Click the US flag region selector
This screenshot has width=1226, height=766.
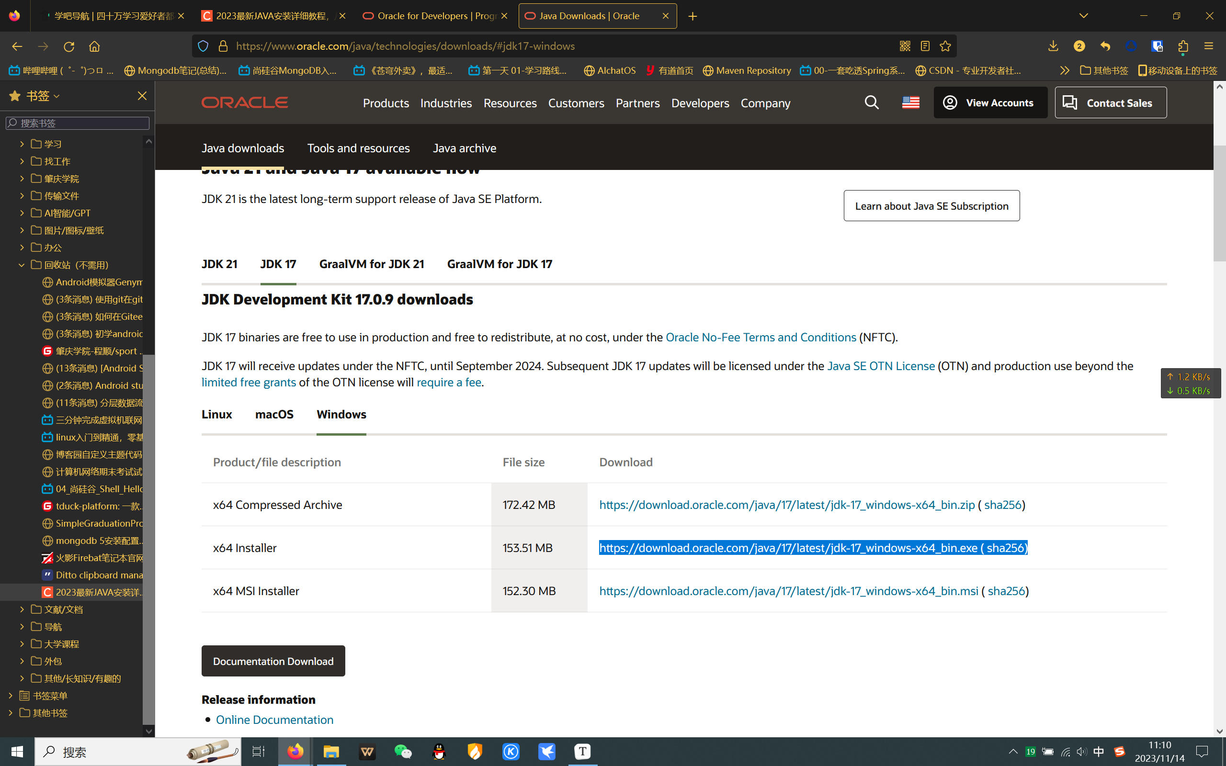point(910,102)
